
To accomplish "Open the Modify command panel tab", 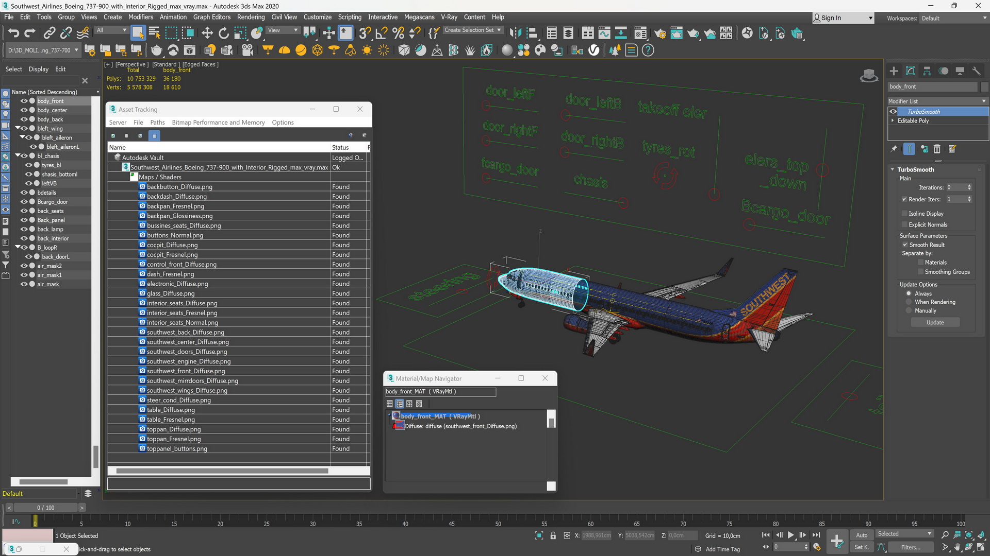I will (x=911, y=71).
